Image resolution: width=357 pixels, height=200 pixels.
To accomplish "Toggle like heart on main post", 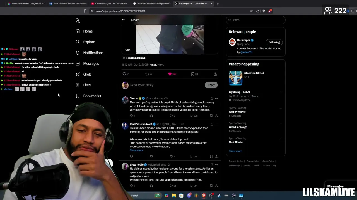I will coord(170,74).
